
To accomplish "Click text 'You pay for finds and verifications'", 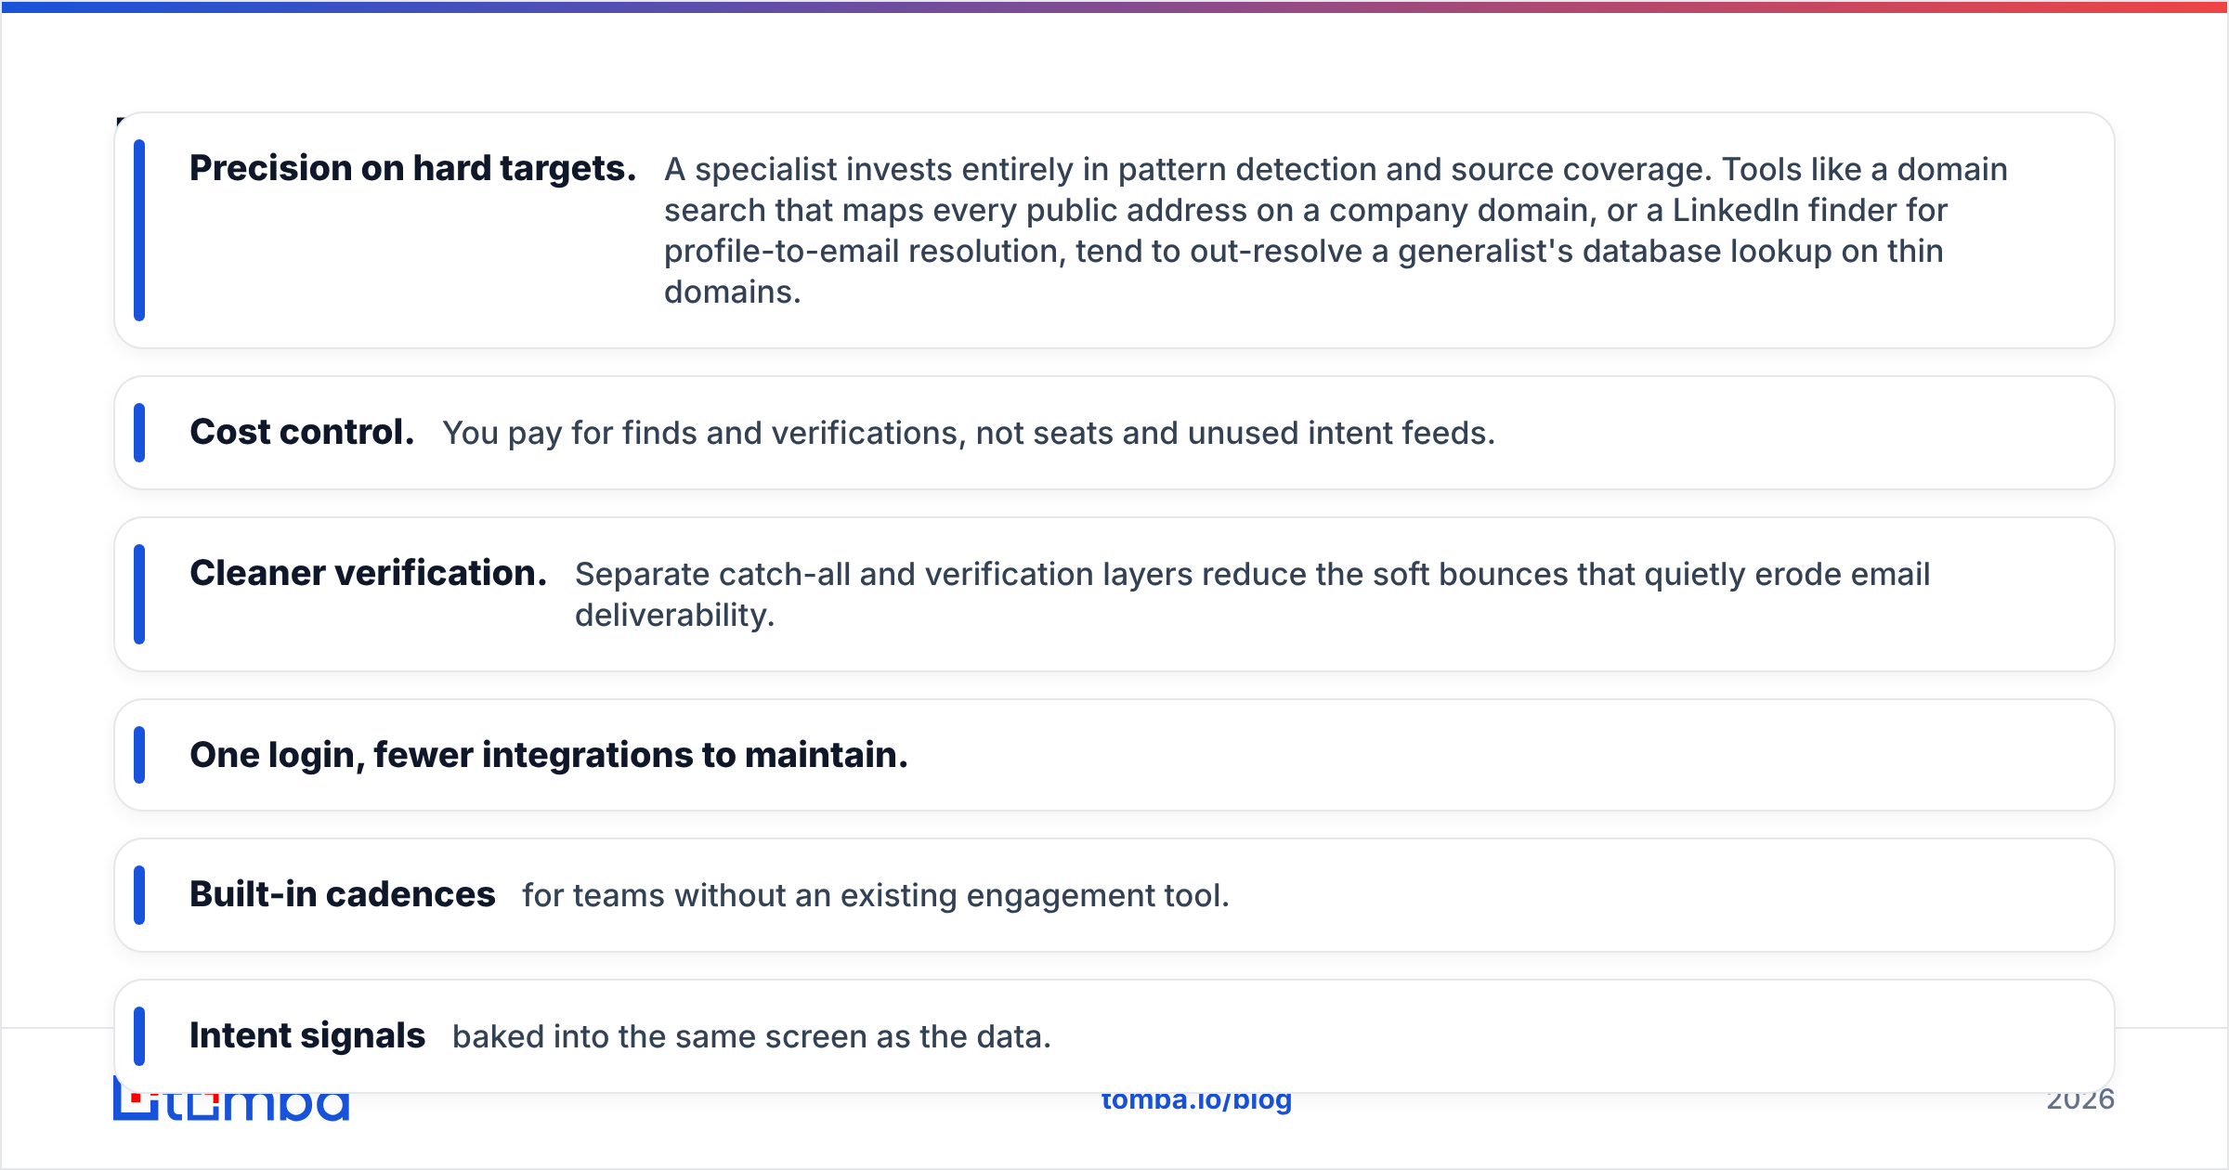I will pos(699,434).
